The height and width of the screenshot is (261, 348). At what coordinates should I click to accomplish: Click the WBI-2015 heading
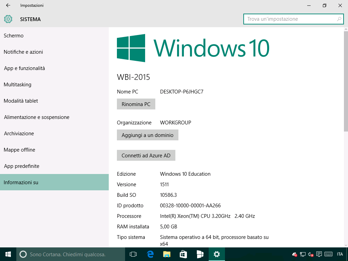(x=133, y=77)
